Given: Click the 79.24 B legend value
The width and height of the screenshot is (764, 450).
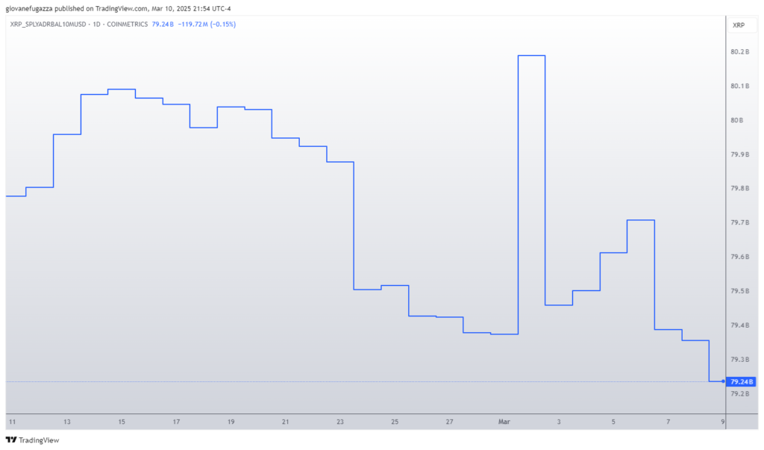Looking at the screenshot, I should click(x=163, y=24).
